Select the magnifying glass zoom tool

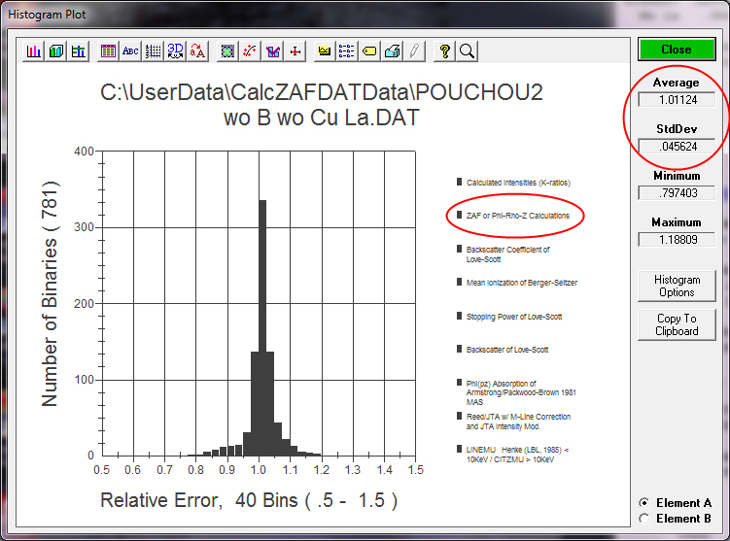coord(467,51)
